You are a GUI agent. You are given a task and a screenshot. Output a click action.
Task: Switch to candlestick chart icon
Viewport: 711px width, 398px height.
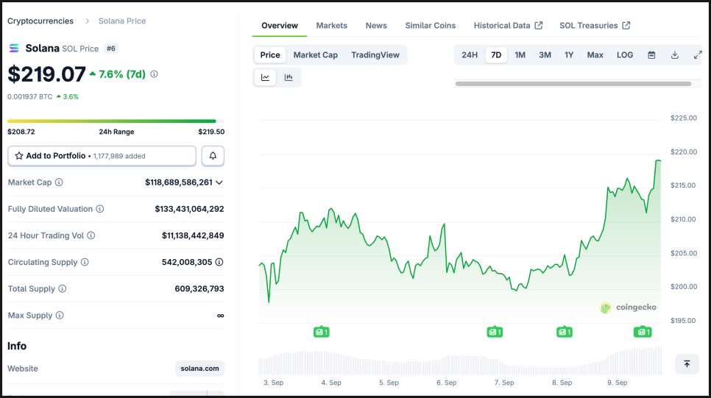[289, 77]
